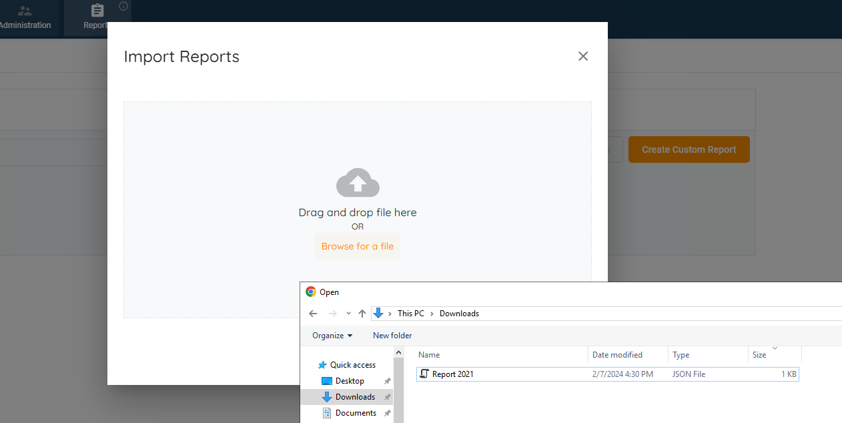
Task: Click the cloud upload icon
Action: [358, 183]
